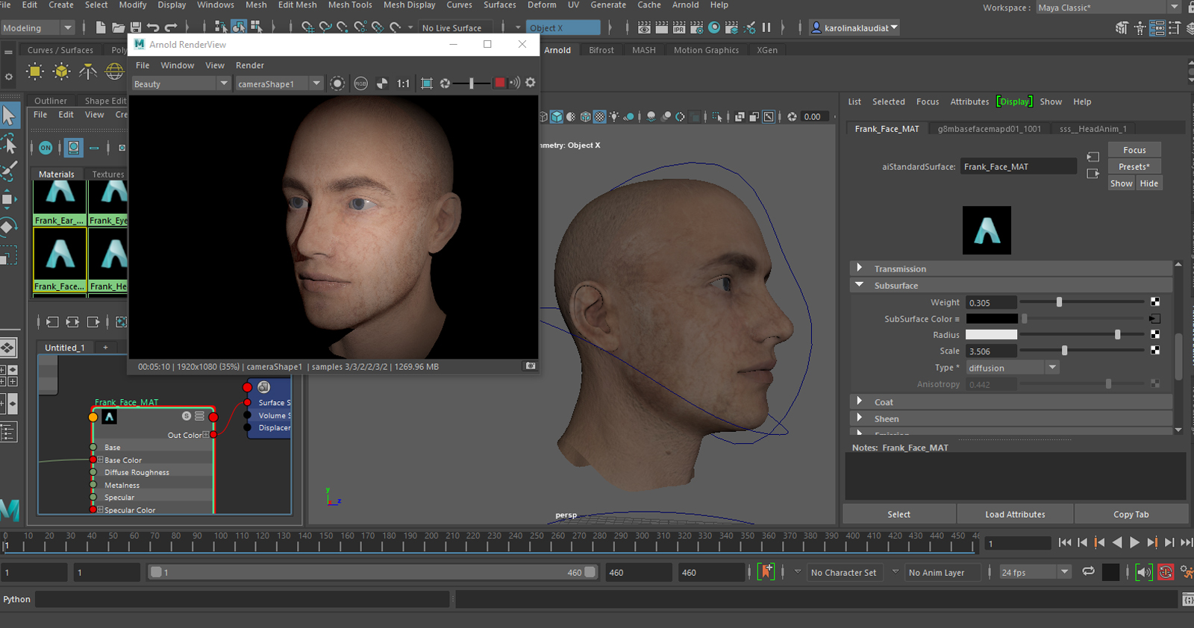Switch to the MASH shelf tab
The width and height of the screenshot is (1194, 628).
click(x=643, y=50)
